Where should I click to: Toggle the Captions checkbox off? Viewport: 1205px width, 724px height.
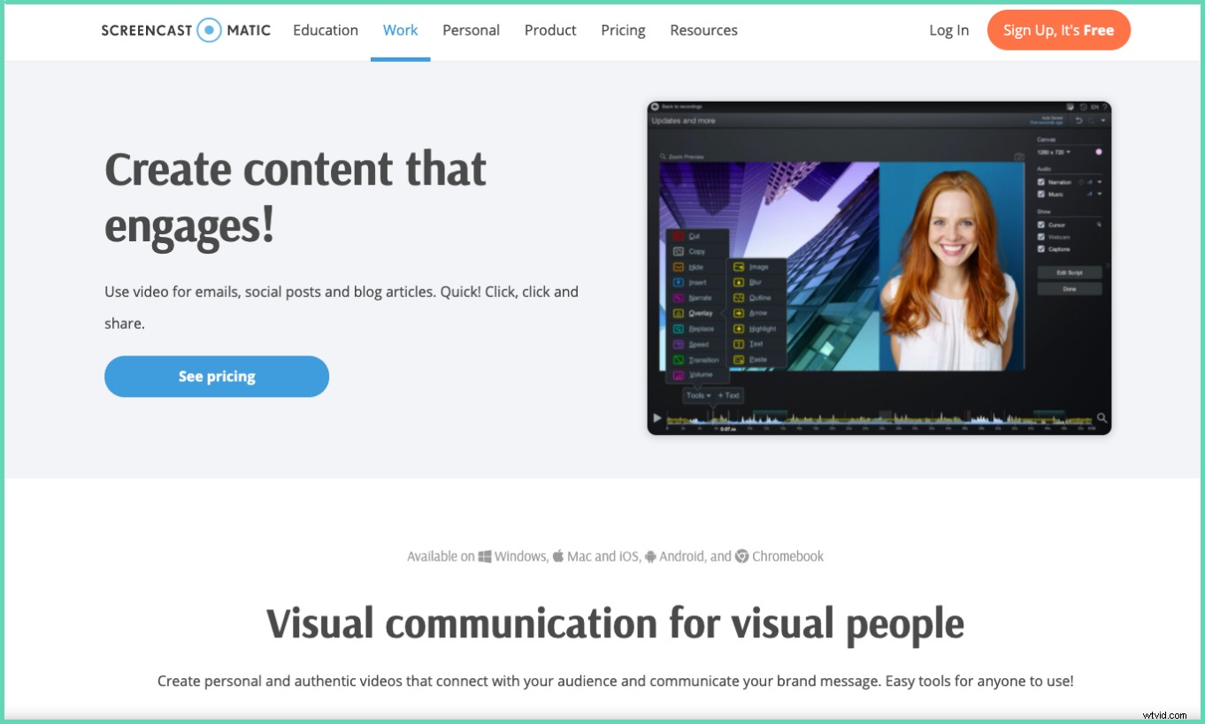click(1040, 248)
